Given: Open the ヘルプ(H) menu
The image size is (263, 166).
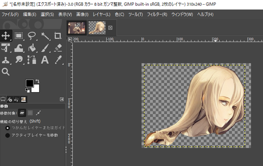Looking at the screenshot, I should [x=205, y=14].
